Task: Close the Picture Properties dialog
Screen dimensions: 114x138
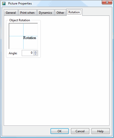Action: pos(107,2)
